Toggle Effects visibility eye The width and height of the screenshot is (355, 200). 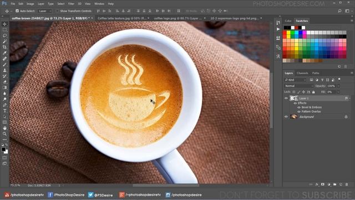(x=295, y=103)
